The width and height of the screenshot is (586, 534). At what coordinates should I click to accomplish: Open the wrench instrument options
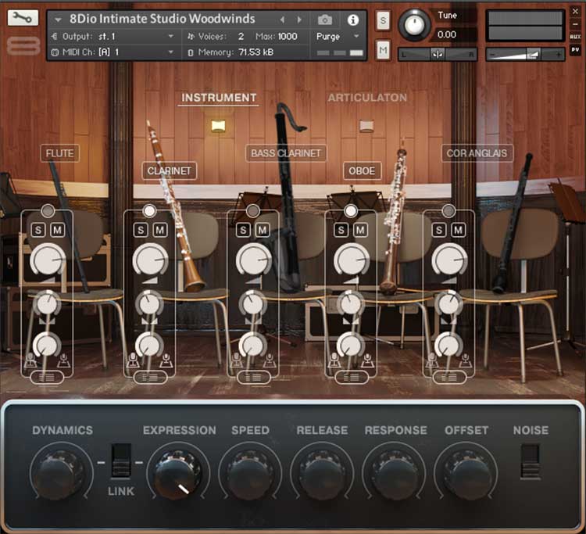pos(23,17)
